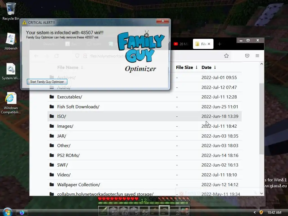This screenshot has width=288, height=216.
Task: Click folder icon beside Other/
Action: click(x=52, y=145)
